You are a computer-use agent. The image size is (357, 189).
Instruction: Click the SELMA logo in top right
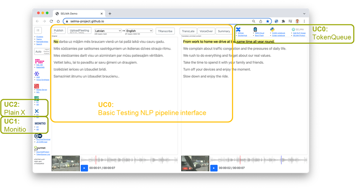pyautogui.click(x=298, y=29)
